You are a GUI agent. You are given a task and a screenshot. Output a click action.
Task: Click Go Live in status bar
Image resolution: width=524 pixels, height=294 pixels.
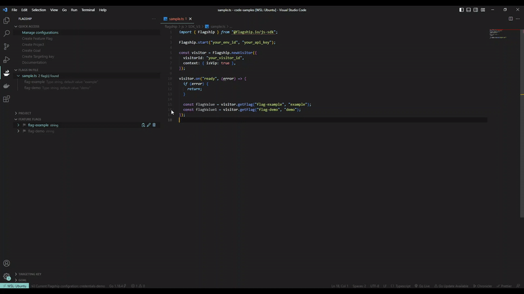[x=422, y=286]
